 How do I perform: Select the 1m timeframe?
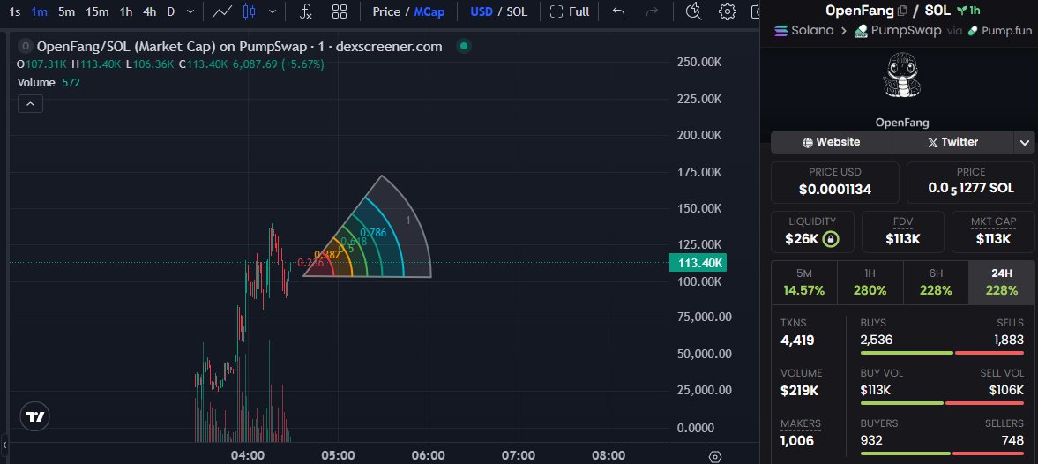click(x=39, y=11)
